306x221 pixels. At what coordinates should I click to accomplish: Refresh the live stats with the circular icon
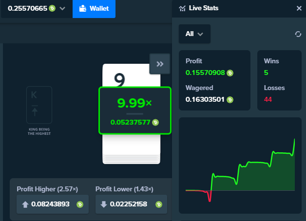pyautogui.click(x=298, y=34)
